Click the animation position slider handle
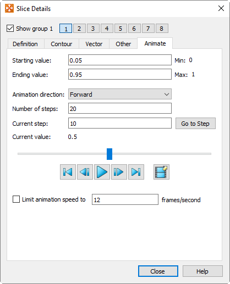 pyautogui.click(x=109, y=154)
